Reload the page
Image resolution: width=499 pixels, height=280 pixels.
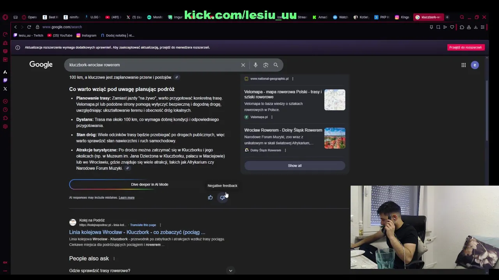click(x=29, y=27)
